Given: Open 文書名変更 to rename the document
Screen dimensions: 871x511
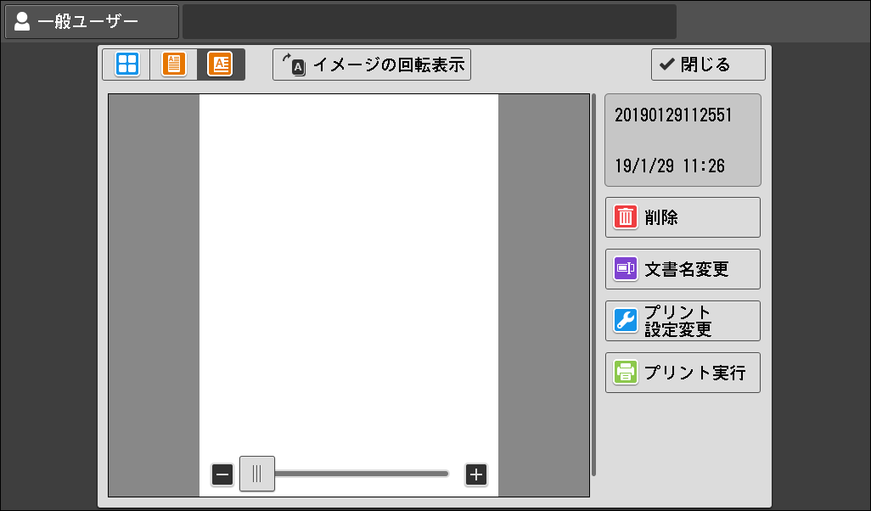Looking at the screenshot, I should 683,269.
